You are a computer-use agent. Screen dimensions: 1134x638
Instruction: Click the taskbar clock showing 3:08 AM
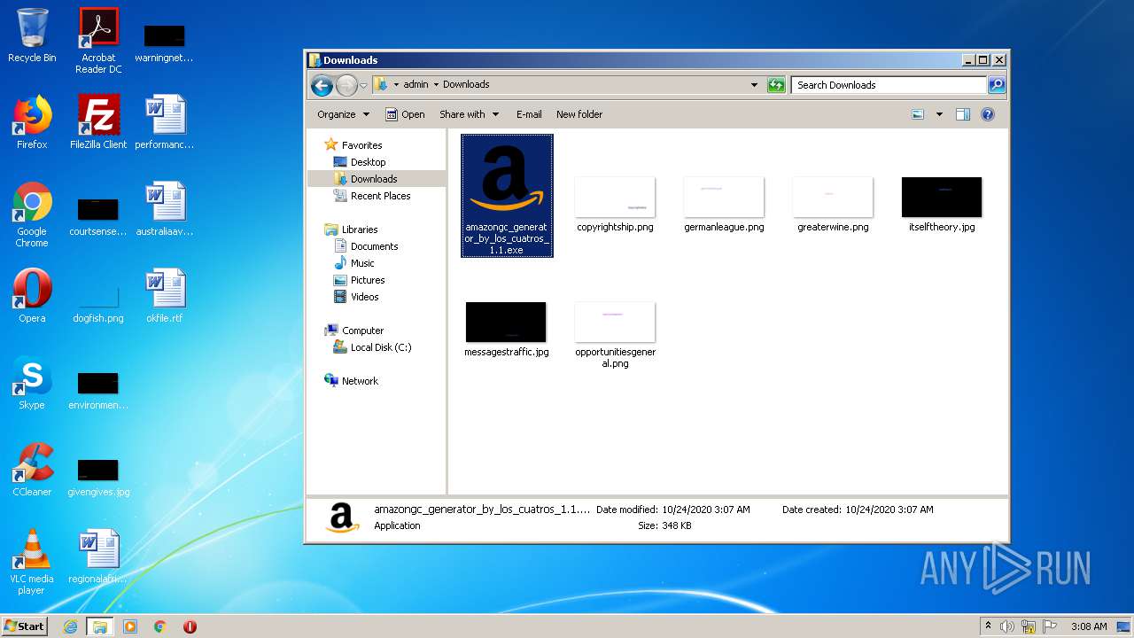click(x=1089, y=626)
